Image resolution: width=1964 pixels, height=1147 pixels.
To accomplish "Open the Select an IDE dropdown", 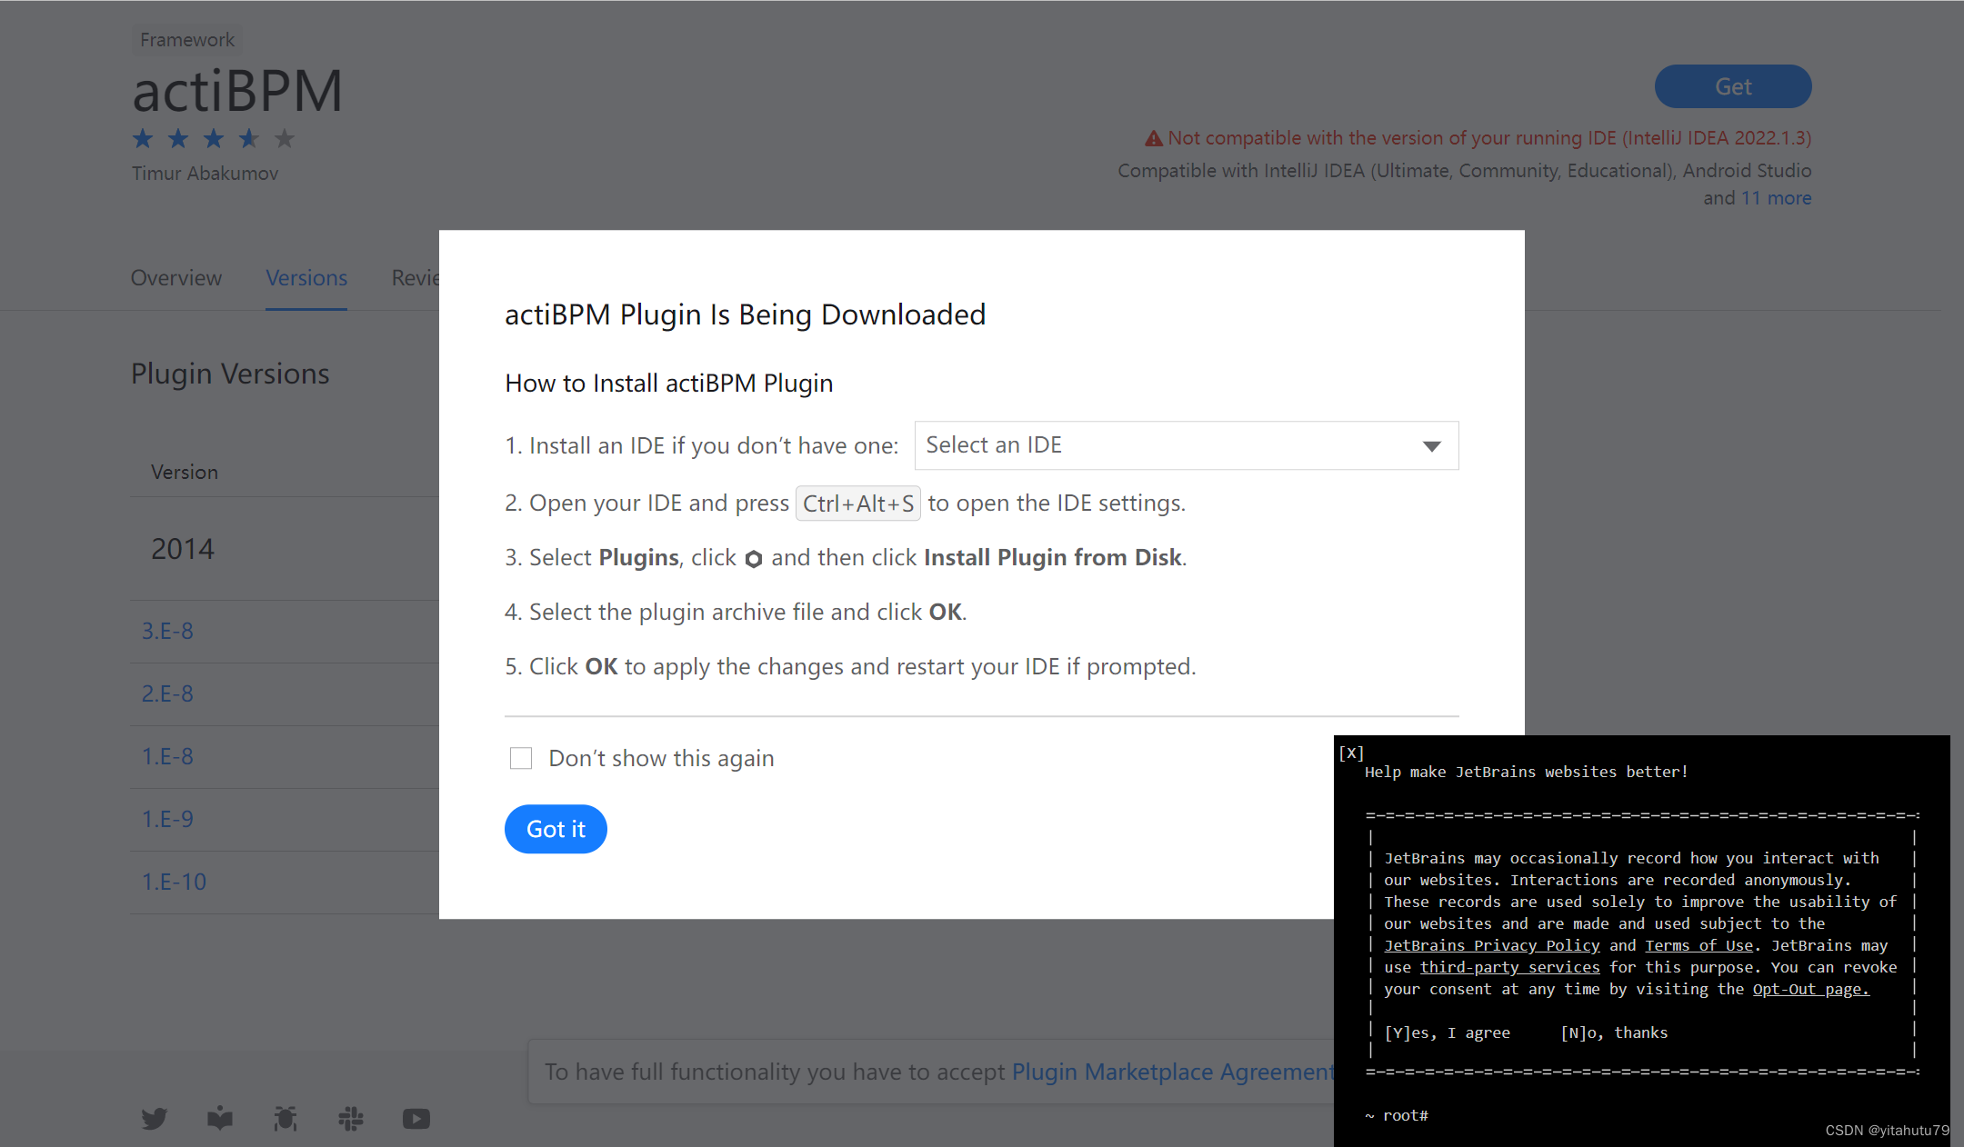I will tap(1187, 445).
